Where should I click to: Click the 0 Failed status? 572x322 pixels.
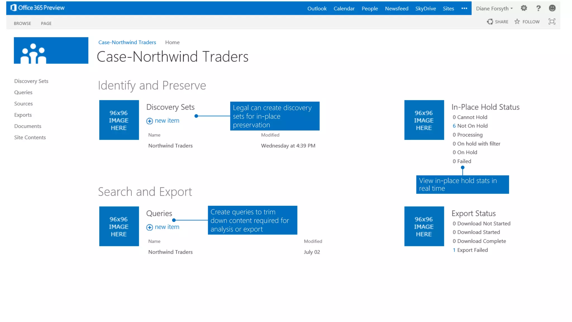coord(462,161)
